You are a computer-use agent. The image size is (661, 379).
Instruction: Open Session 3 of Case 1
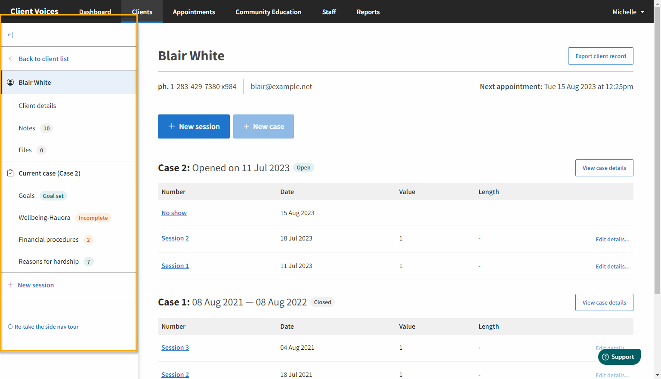tap(175, 348)
